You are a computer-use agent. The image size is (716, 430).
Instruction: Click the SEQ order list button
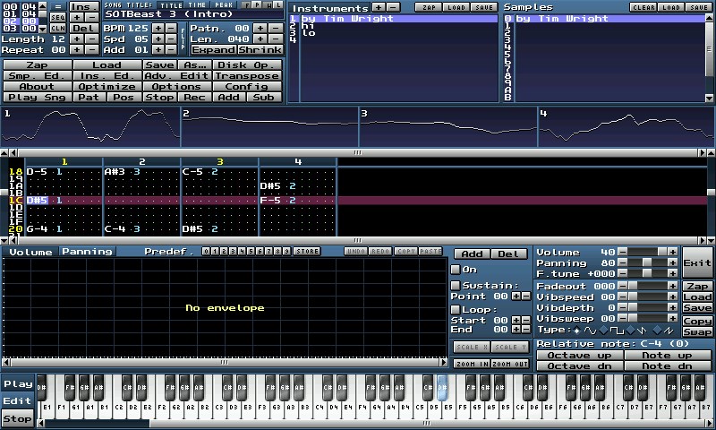pyautogui.click(x=57, y=17)
